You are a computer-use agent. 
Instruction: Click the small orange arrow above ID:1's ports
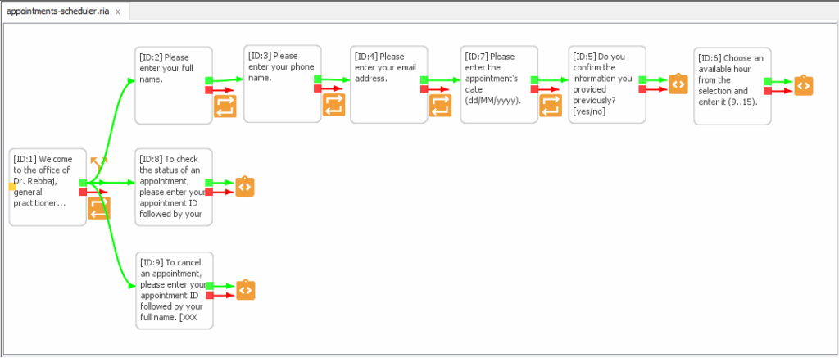pyautogui.click(x=99, y=163)
